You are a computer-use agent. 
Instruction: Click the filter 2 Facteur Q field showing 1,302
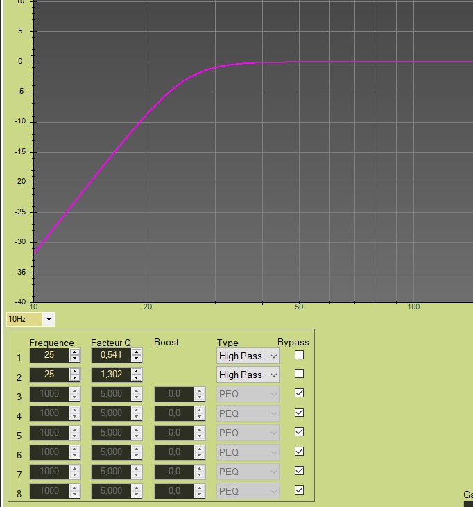111,375
